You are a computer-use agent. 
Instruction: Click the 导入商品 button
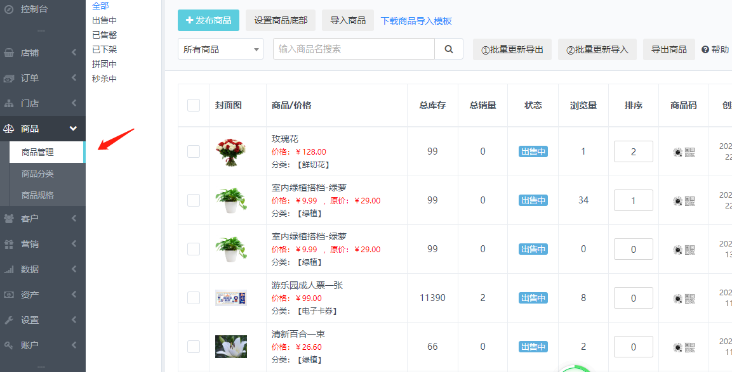[x=348, y=20]
